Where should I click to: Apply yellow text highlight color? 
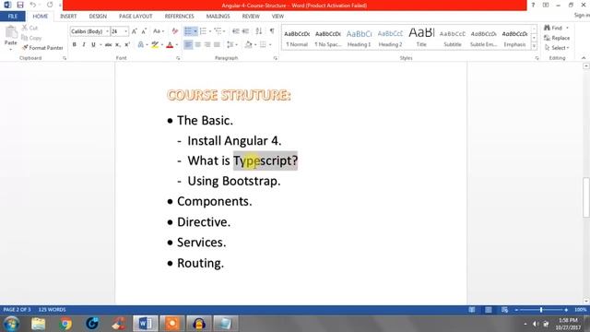(155, 45)
